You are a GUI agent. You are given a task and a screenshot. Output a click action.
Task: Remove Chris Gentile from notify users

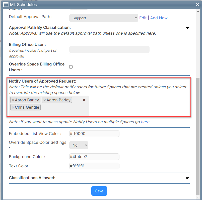(13, 107)
